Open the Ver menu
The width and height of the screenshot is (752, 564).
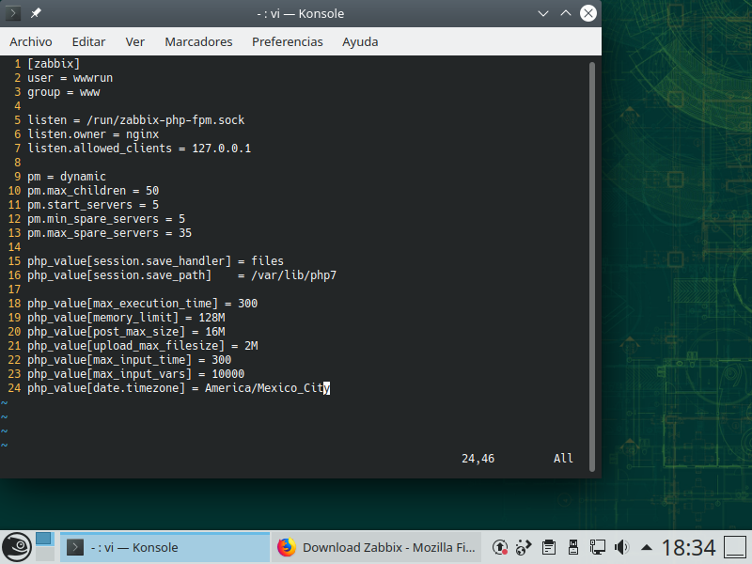[134, 41]
